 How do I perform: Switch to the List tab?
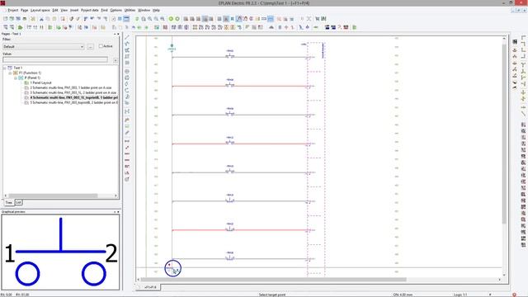tap(18, 202)
